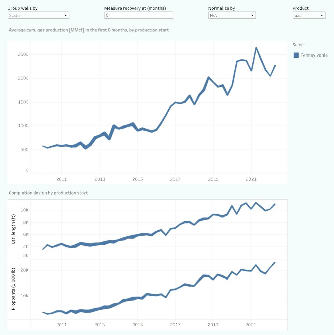Click the Proppants (1,000 lb) axis title
This screenshot has height=335, width=334.
point(14,290)
